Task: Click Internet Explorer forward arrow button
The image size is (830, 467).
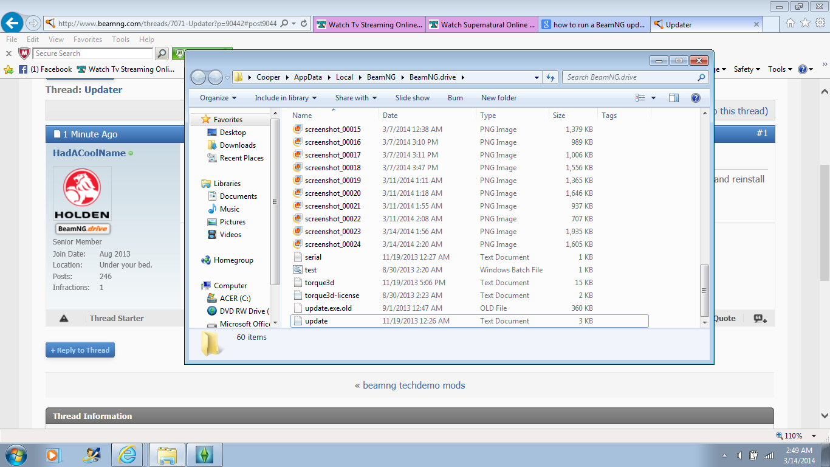Action: pos(33,24)
